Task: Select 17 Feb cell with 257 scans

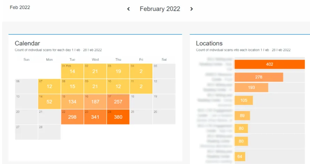Action: [x=118, y=102]
